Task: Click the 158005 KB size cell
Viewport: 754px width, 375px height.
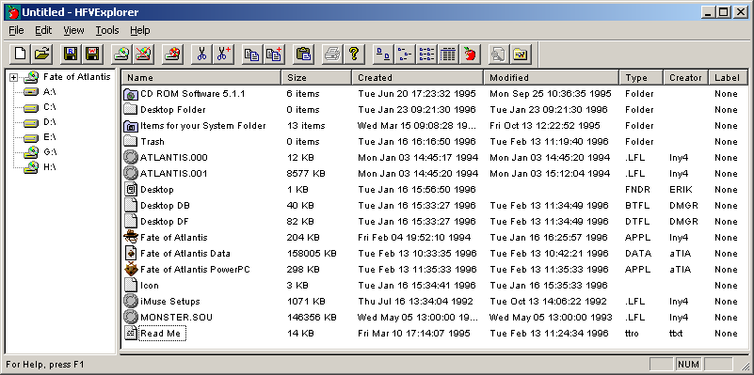Action: coord(312,254)
